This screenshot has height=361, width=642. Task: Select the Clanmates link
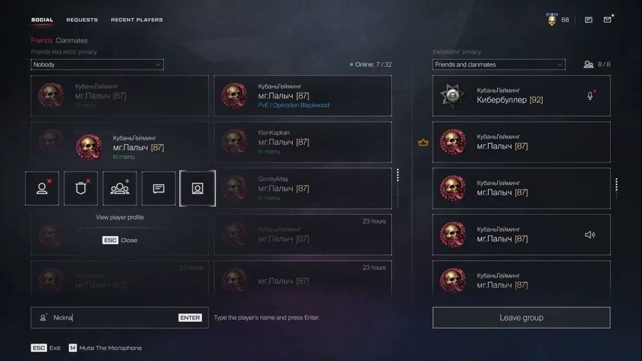tap(72, 41)
